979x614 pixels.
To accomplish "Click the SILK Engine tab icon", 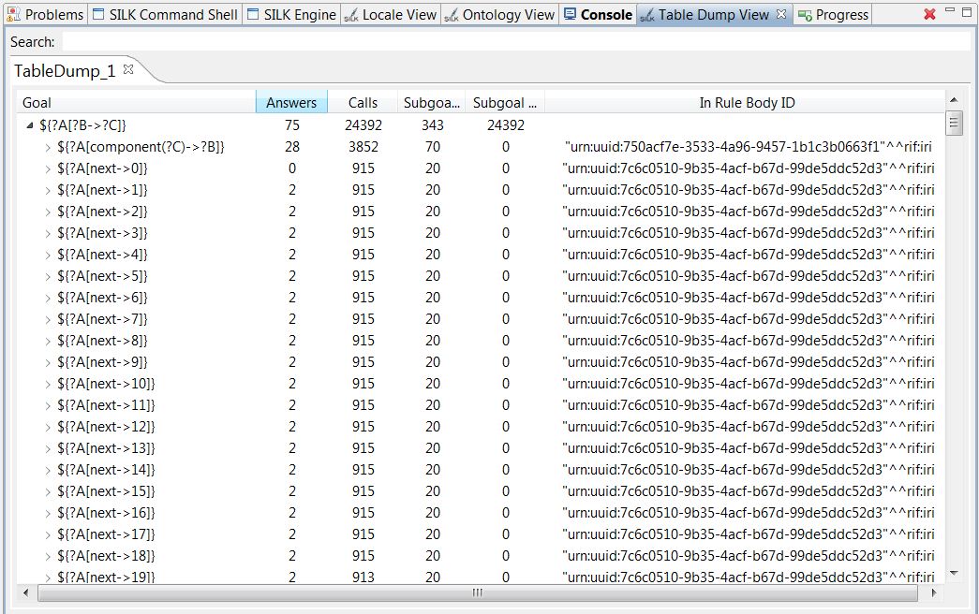I will 253,15.
